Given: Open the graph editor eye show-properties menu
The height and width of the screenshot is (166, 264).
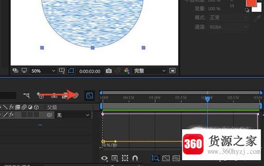Looking at the screenshot, I should tap(104, 158).
